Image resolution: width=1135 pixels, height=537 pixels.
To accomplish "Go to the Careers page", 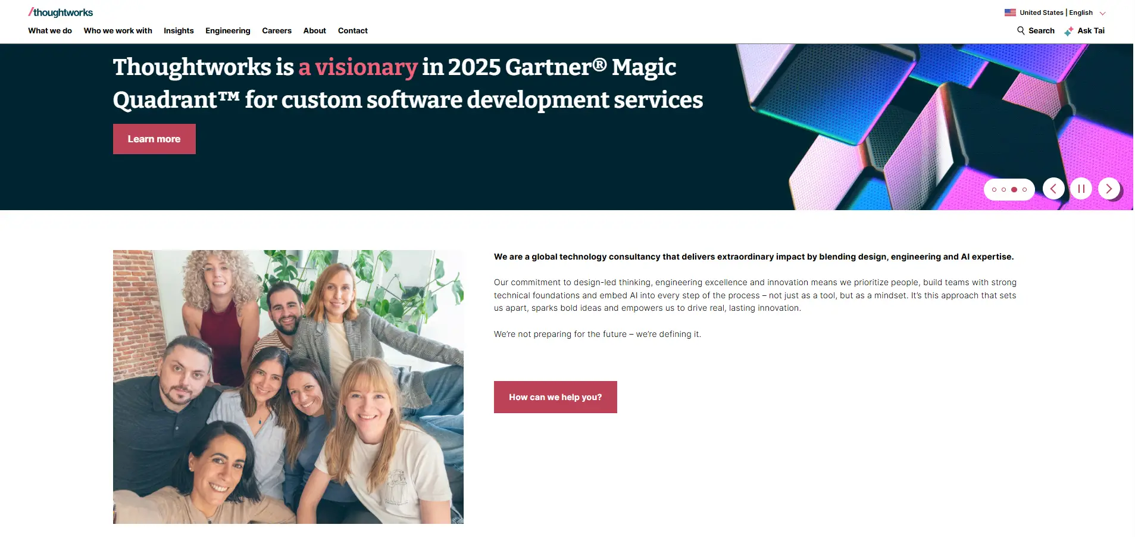I will [x=276, y=30].
